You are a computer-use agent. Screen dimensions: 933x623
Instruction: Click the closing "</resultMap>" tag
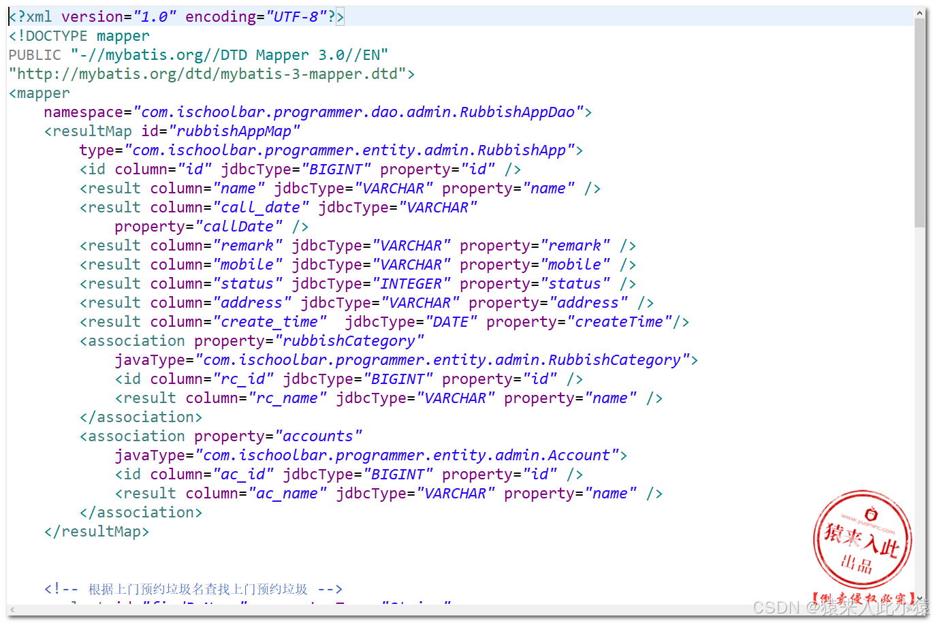point(97,531)
